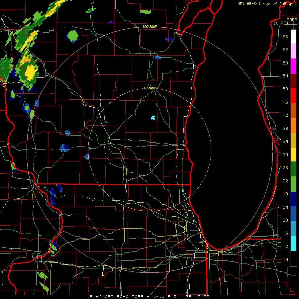Click the legend value 2
The width and height of the screenshot is (299, 299).
(x=286, y=247)
